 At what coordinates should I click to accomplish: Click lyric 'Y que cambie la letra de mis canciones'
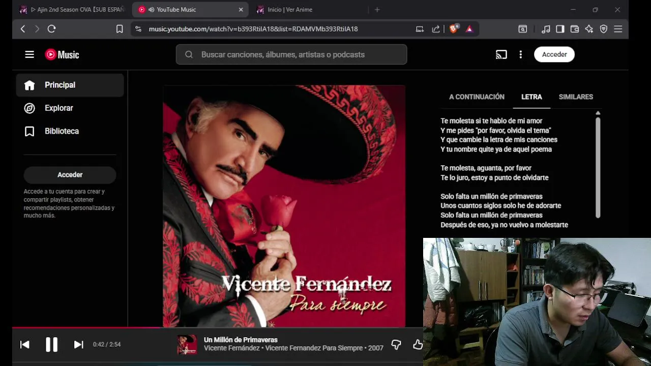(499, 140)
